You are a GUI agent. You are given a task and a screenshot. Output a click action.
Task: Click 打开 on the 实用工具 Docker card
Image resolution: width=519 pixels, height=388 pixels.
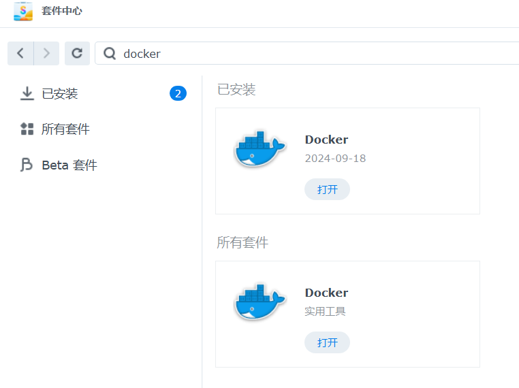pos(327,342)
